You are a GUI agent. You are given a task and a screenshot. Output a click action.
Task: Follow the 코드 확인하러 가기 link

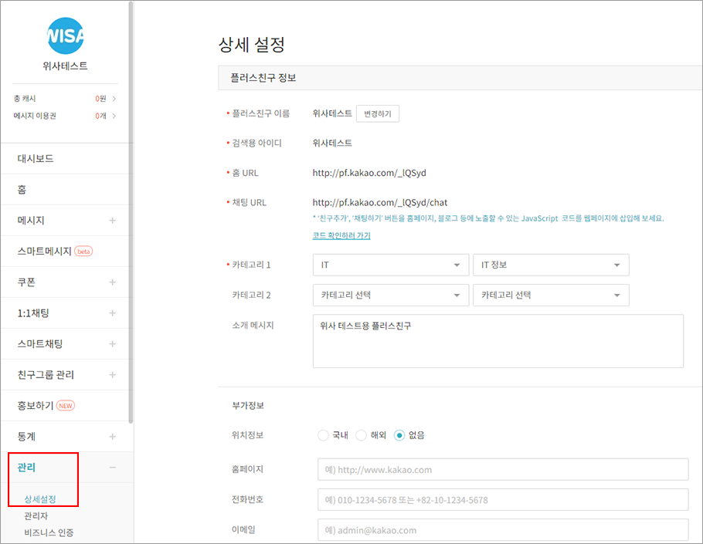(x=341, y=235)
